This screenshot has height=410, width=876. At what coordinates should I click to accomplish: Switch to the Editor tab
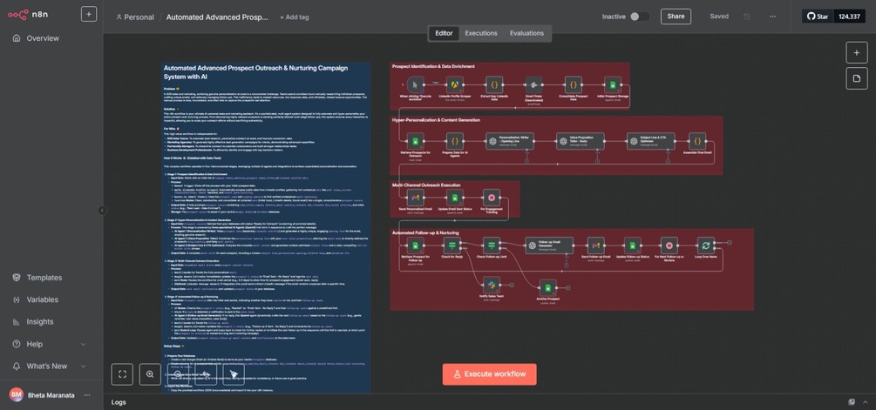(x=445, y=33)
